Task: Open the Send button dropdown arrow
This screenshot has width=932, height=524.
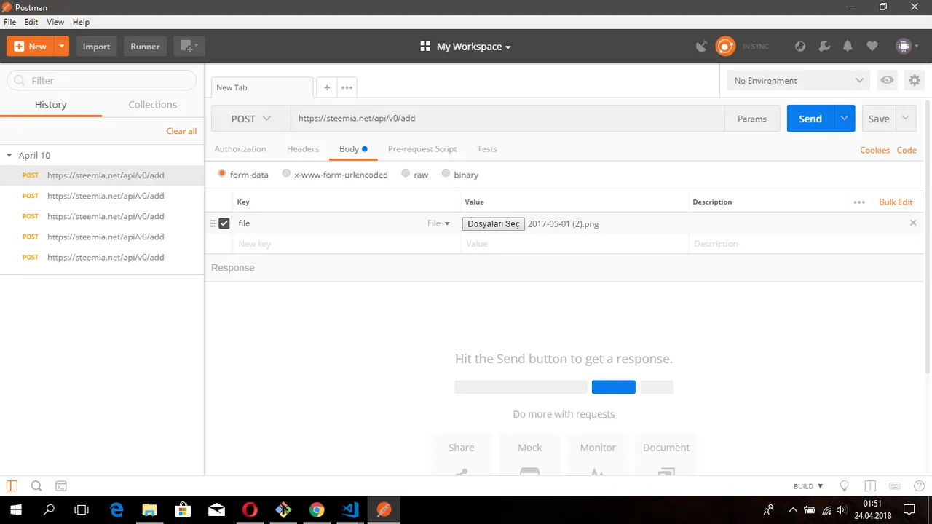Action: 845,119
